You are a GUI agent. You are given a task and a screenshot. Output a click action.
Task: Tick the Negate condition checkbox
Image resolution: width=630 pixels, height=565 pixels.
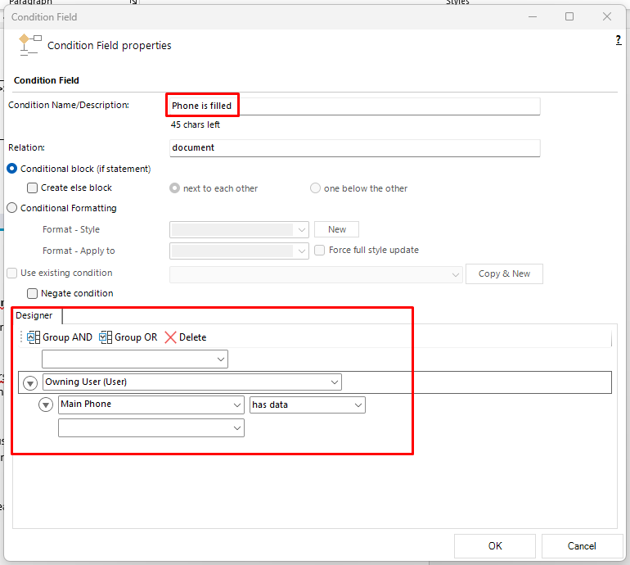click(32, 294)
